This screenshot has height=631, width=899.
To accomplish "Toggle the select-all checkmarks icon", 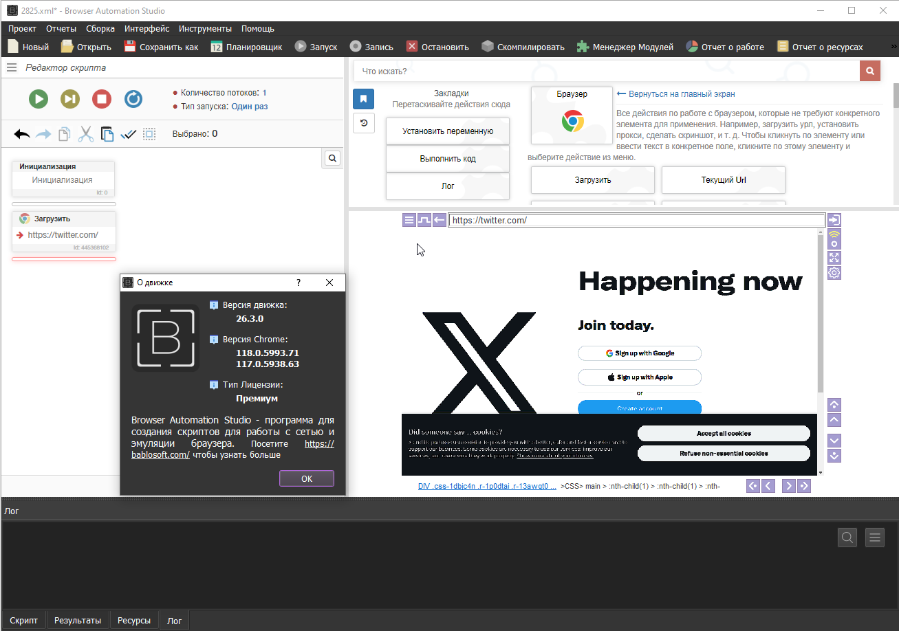I will 128,134.
